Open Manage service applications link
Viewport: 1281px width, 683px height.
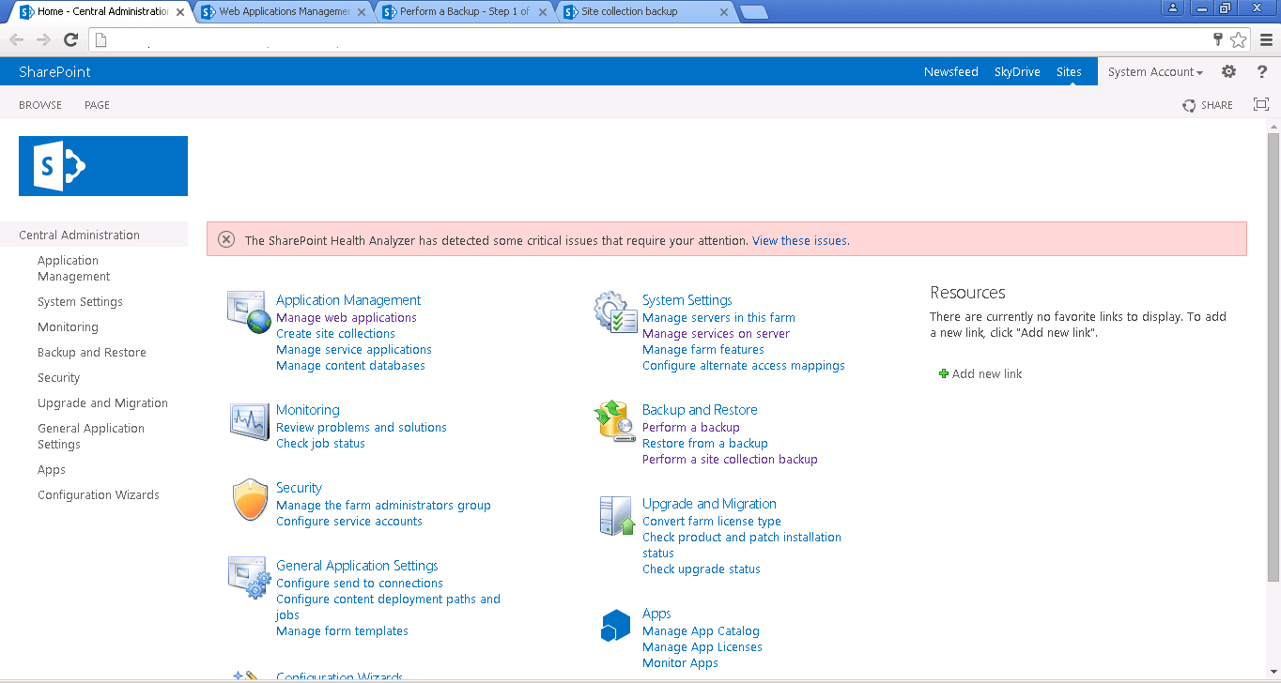pyautogui.click(x=354, y=349)
